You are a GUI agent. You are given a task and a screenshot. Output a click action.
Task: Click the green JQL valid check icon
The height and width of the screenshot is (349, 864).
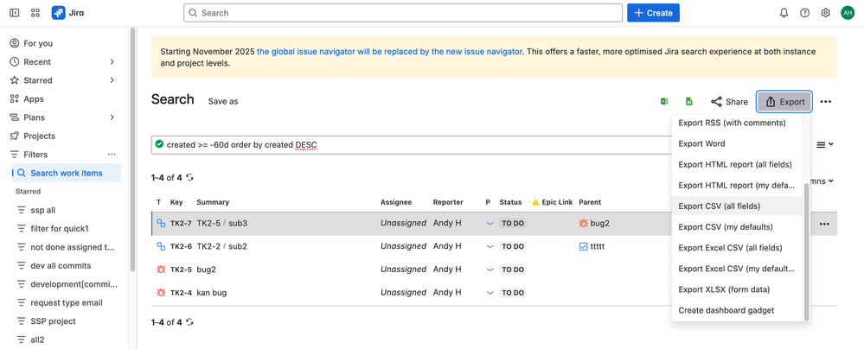(x=159, y=144)
